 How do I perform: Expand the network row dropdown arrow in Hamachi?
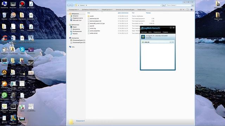173,42
